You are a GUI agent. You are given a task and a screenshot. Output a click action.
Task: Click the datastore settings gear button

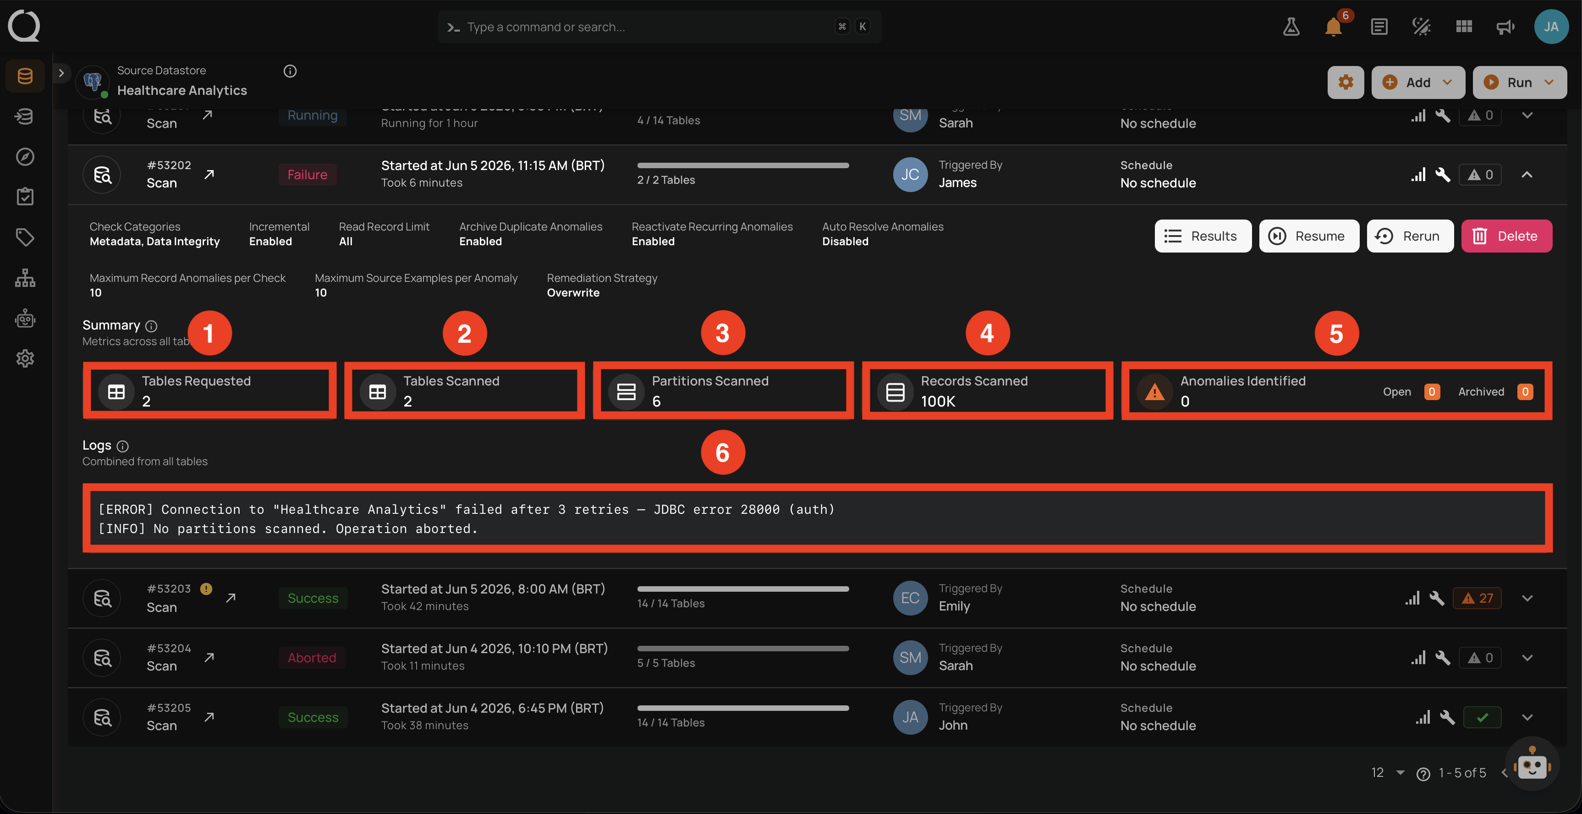(x=1346, y=82)
